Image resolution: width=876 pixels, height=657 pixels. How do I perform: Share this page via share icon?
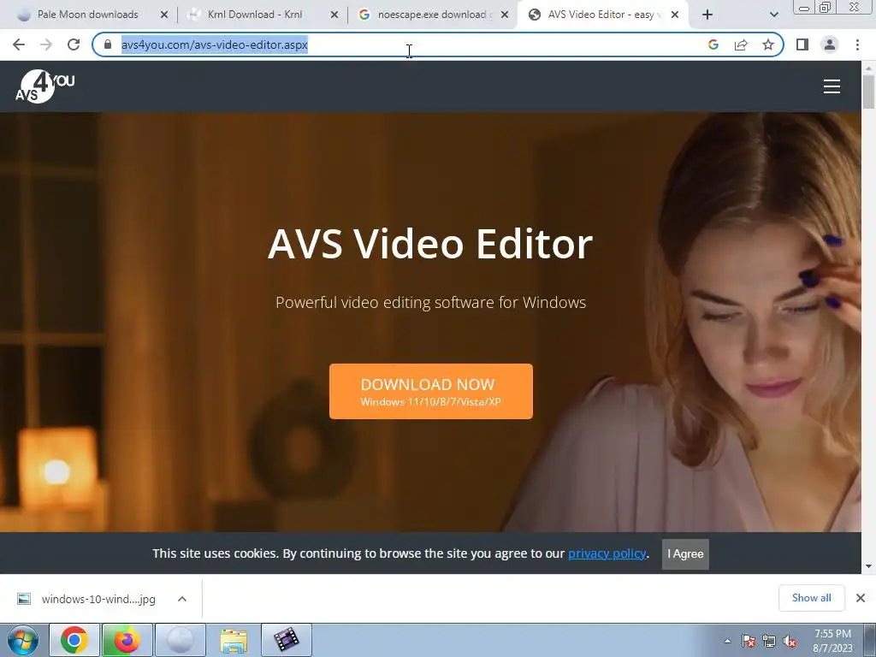click(741, 44)
